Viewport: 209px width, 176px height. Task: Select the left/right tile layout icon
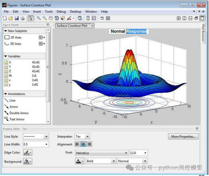(x=184, y=18)
